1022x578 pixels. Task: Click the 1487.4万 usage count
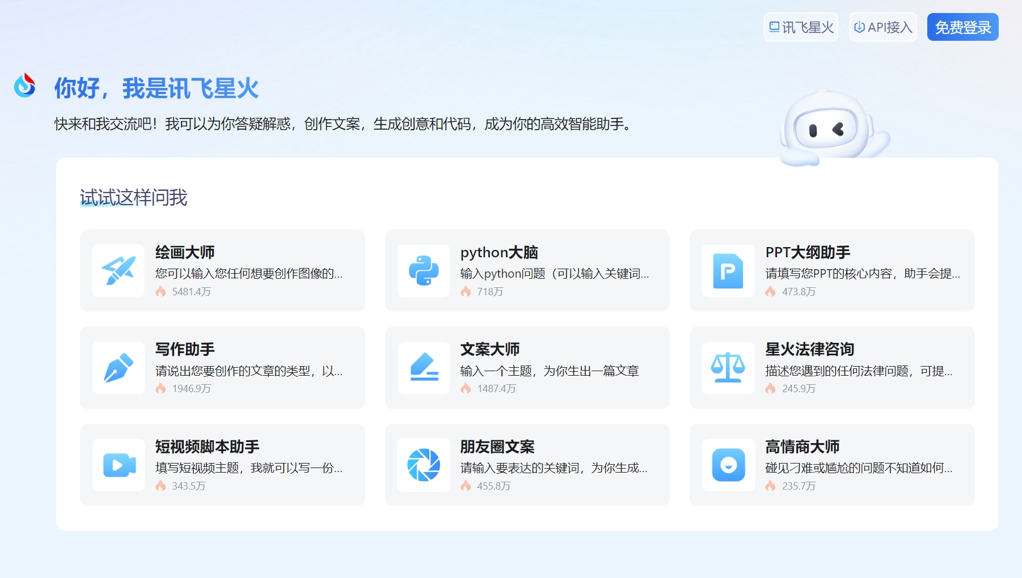[496, 389]
